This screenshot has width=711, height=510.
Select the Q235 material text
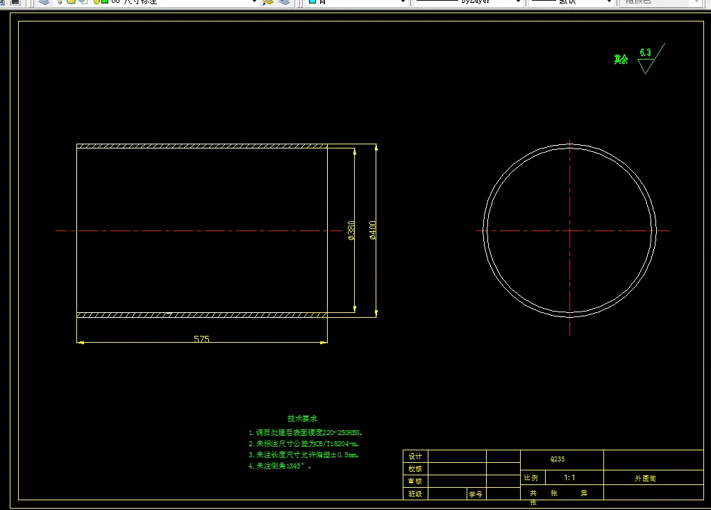click(558, 459)
